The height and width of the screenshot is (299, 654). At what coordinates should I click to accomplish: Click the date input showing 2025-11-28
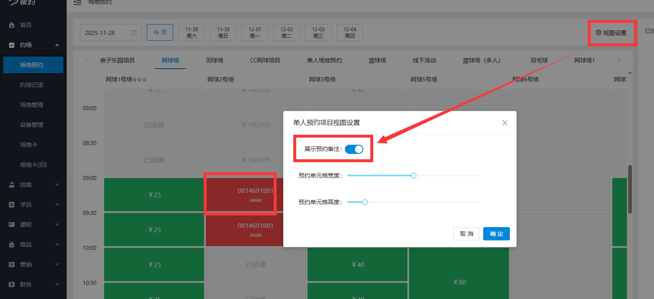click(111, 32)
